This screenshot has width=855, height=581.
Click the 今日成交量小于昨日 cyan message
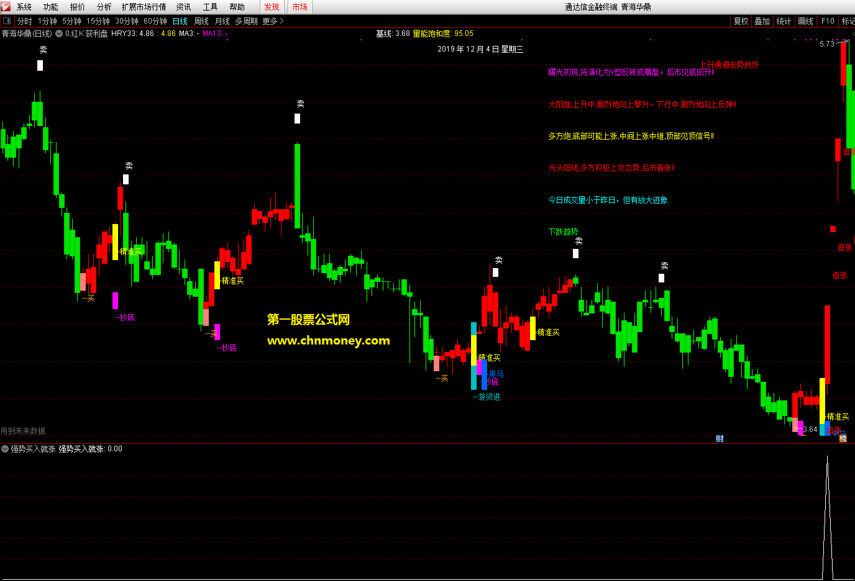click(608, 200)
